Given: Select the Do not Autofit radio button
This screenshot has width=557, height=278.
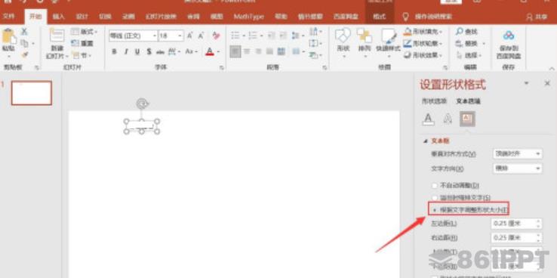Looking at the screenshot, I should [x=435, y=186].
